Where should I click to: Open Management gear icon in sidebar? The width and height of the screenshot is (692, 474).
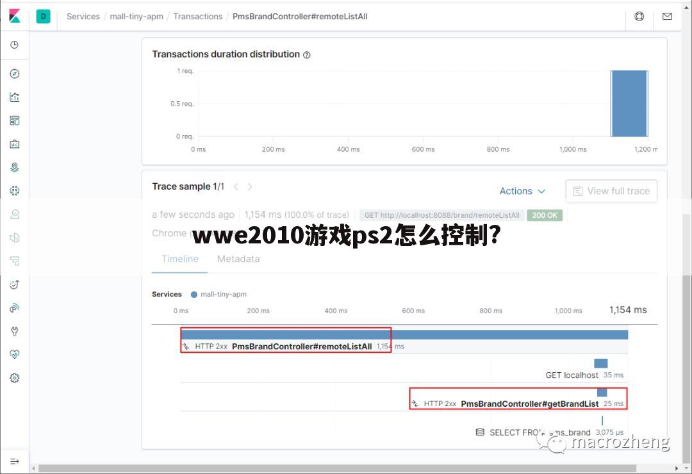[x=15, y=378]
